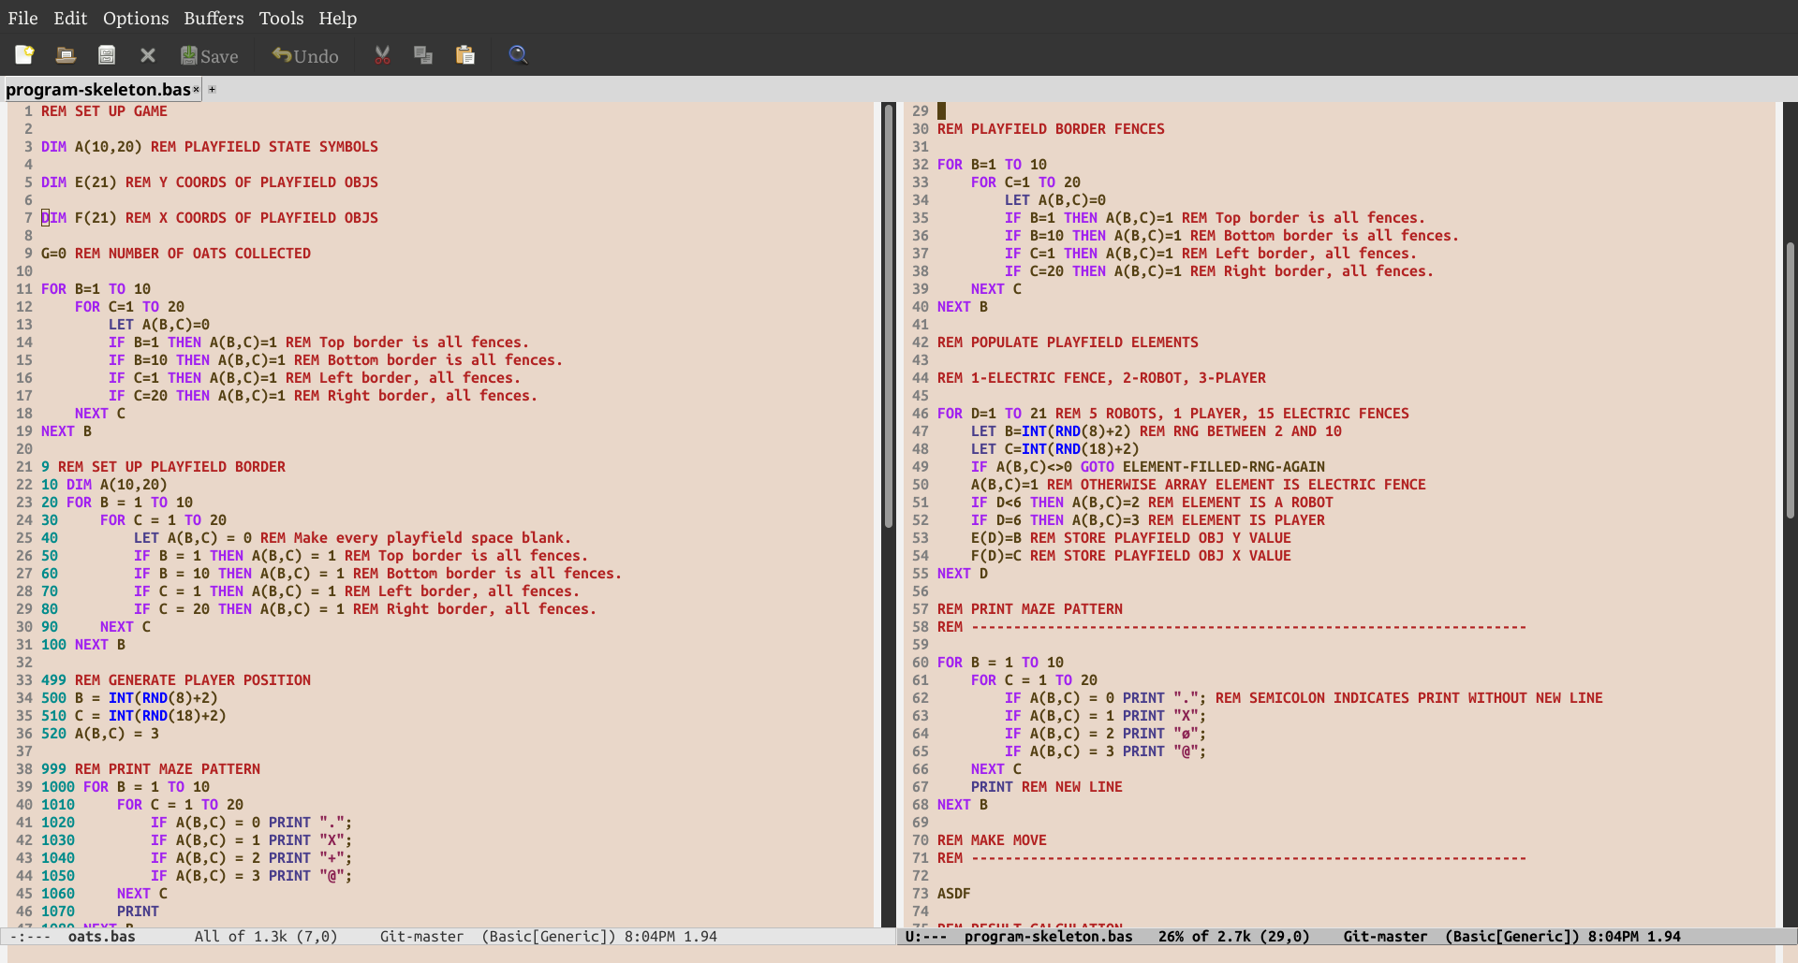This screenshot has height=963, width=1798.
Task: Click 'REM SET UP GAME' line
Action: coord(104,111)
